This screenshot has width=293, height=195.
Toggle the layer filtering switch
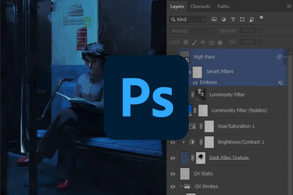[261, 19]
